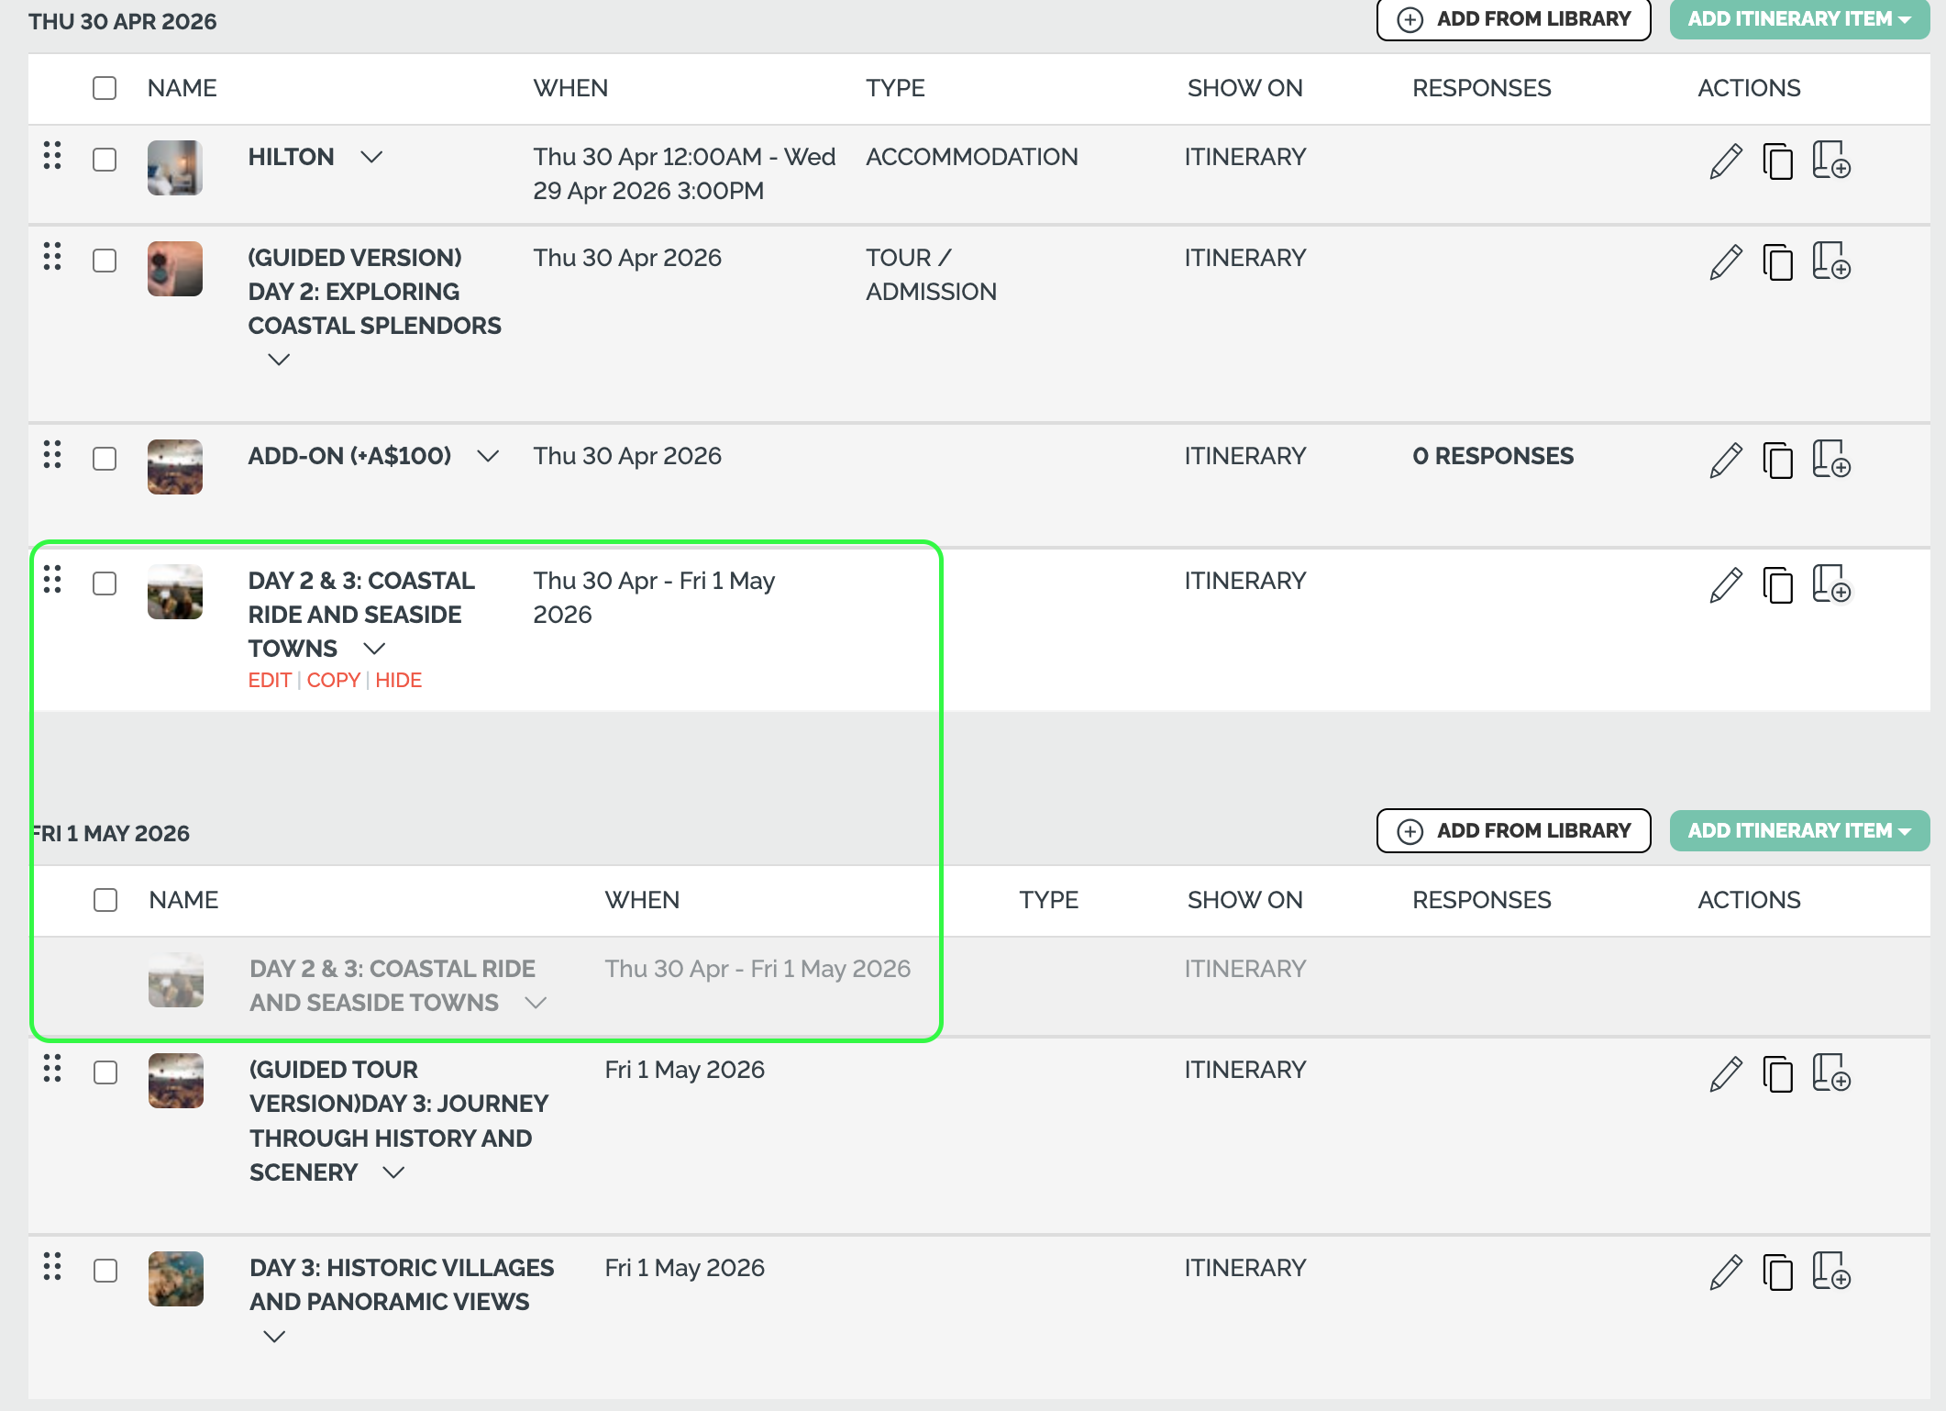Edit Guided Tour Version Day 3 via pencil icon

(x=1725, y=1074)
